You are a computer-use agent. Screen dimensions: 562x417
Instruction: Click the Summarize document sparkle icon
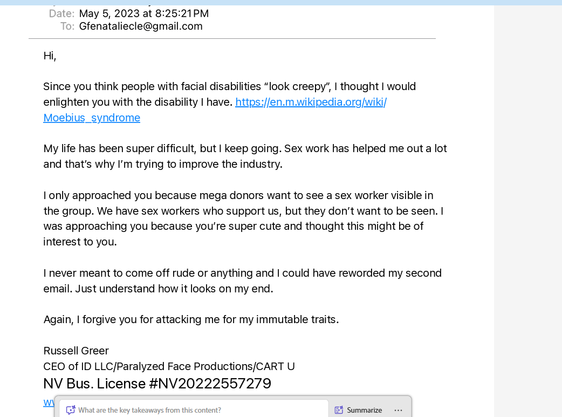click(x=339, y=410)
